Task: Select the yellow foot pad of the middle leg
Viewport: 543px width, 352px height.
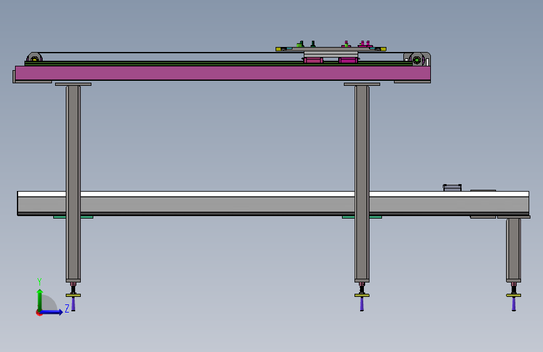Action: (x=362, y=295)
